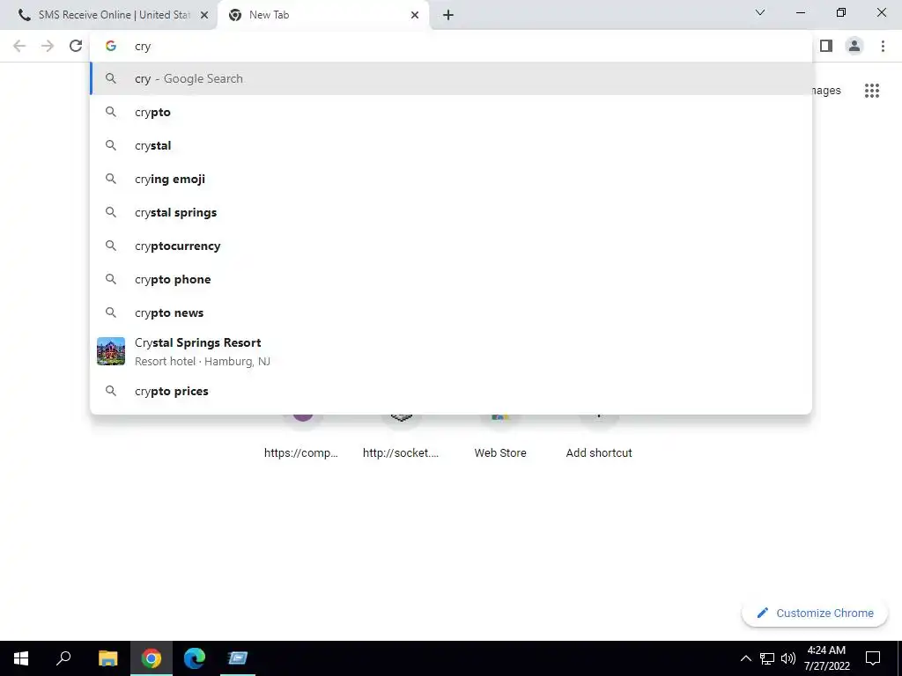902x676 pixels.
Task: Open the running app icon after Edge in taskbar
Action: point(238,658)
